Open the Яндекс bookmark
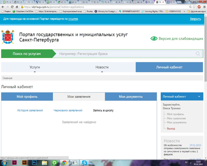The image size is (207, 166). [x=6, y=11]
